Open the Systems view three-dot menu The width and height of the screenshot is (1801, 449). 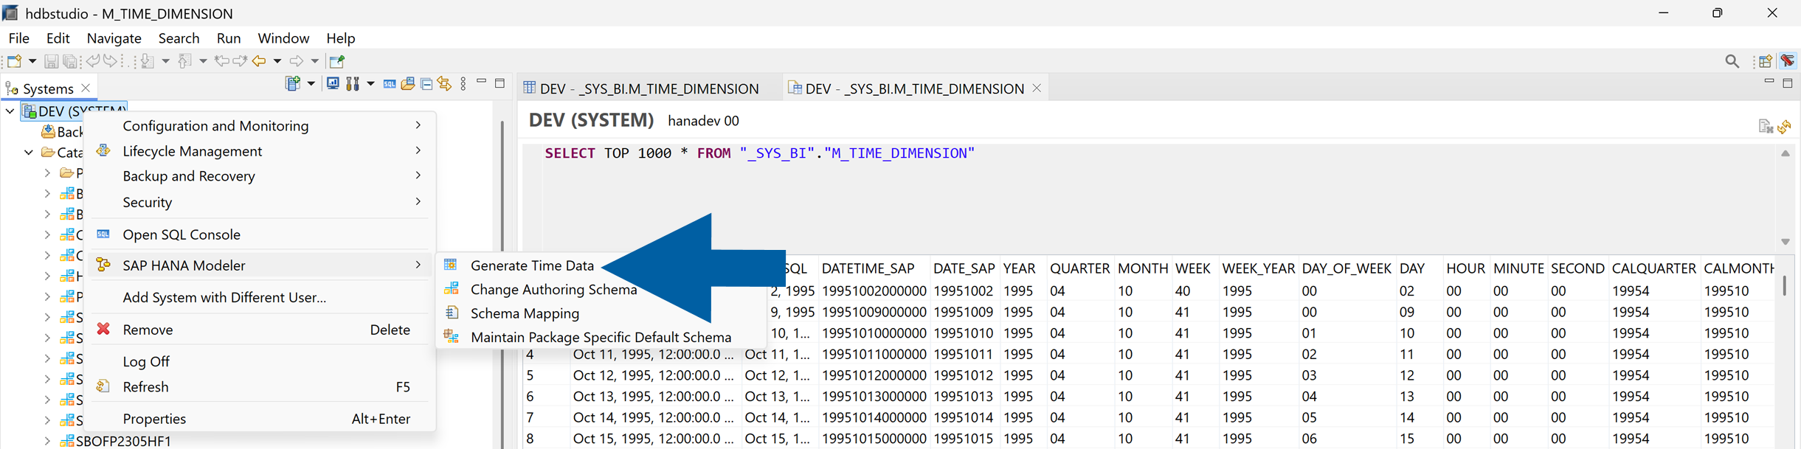pyautogui.click(x=463, y=84)
